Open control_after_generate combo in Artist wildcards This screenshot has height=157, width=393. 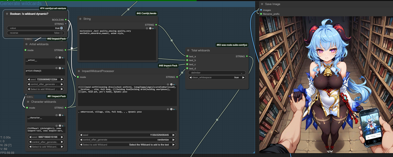click(x=45, y=84)
